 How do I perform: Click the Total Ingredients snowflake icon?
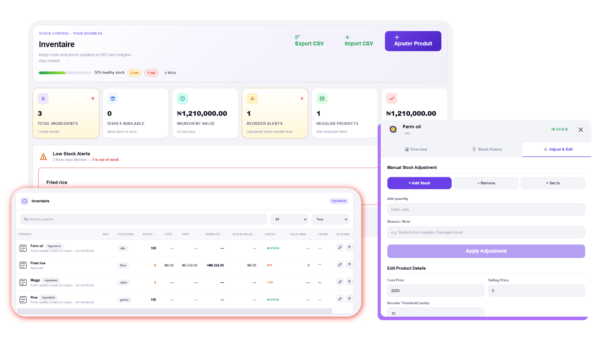point(43,99)
